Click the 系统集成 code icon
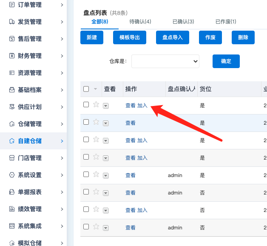 [12, 226]
